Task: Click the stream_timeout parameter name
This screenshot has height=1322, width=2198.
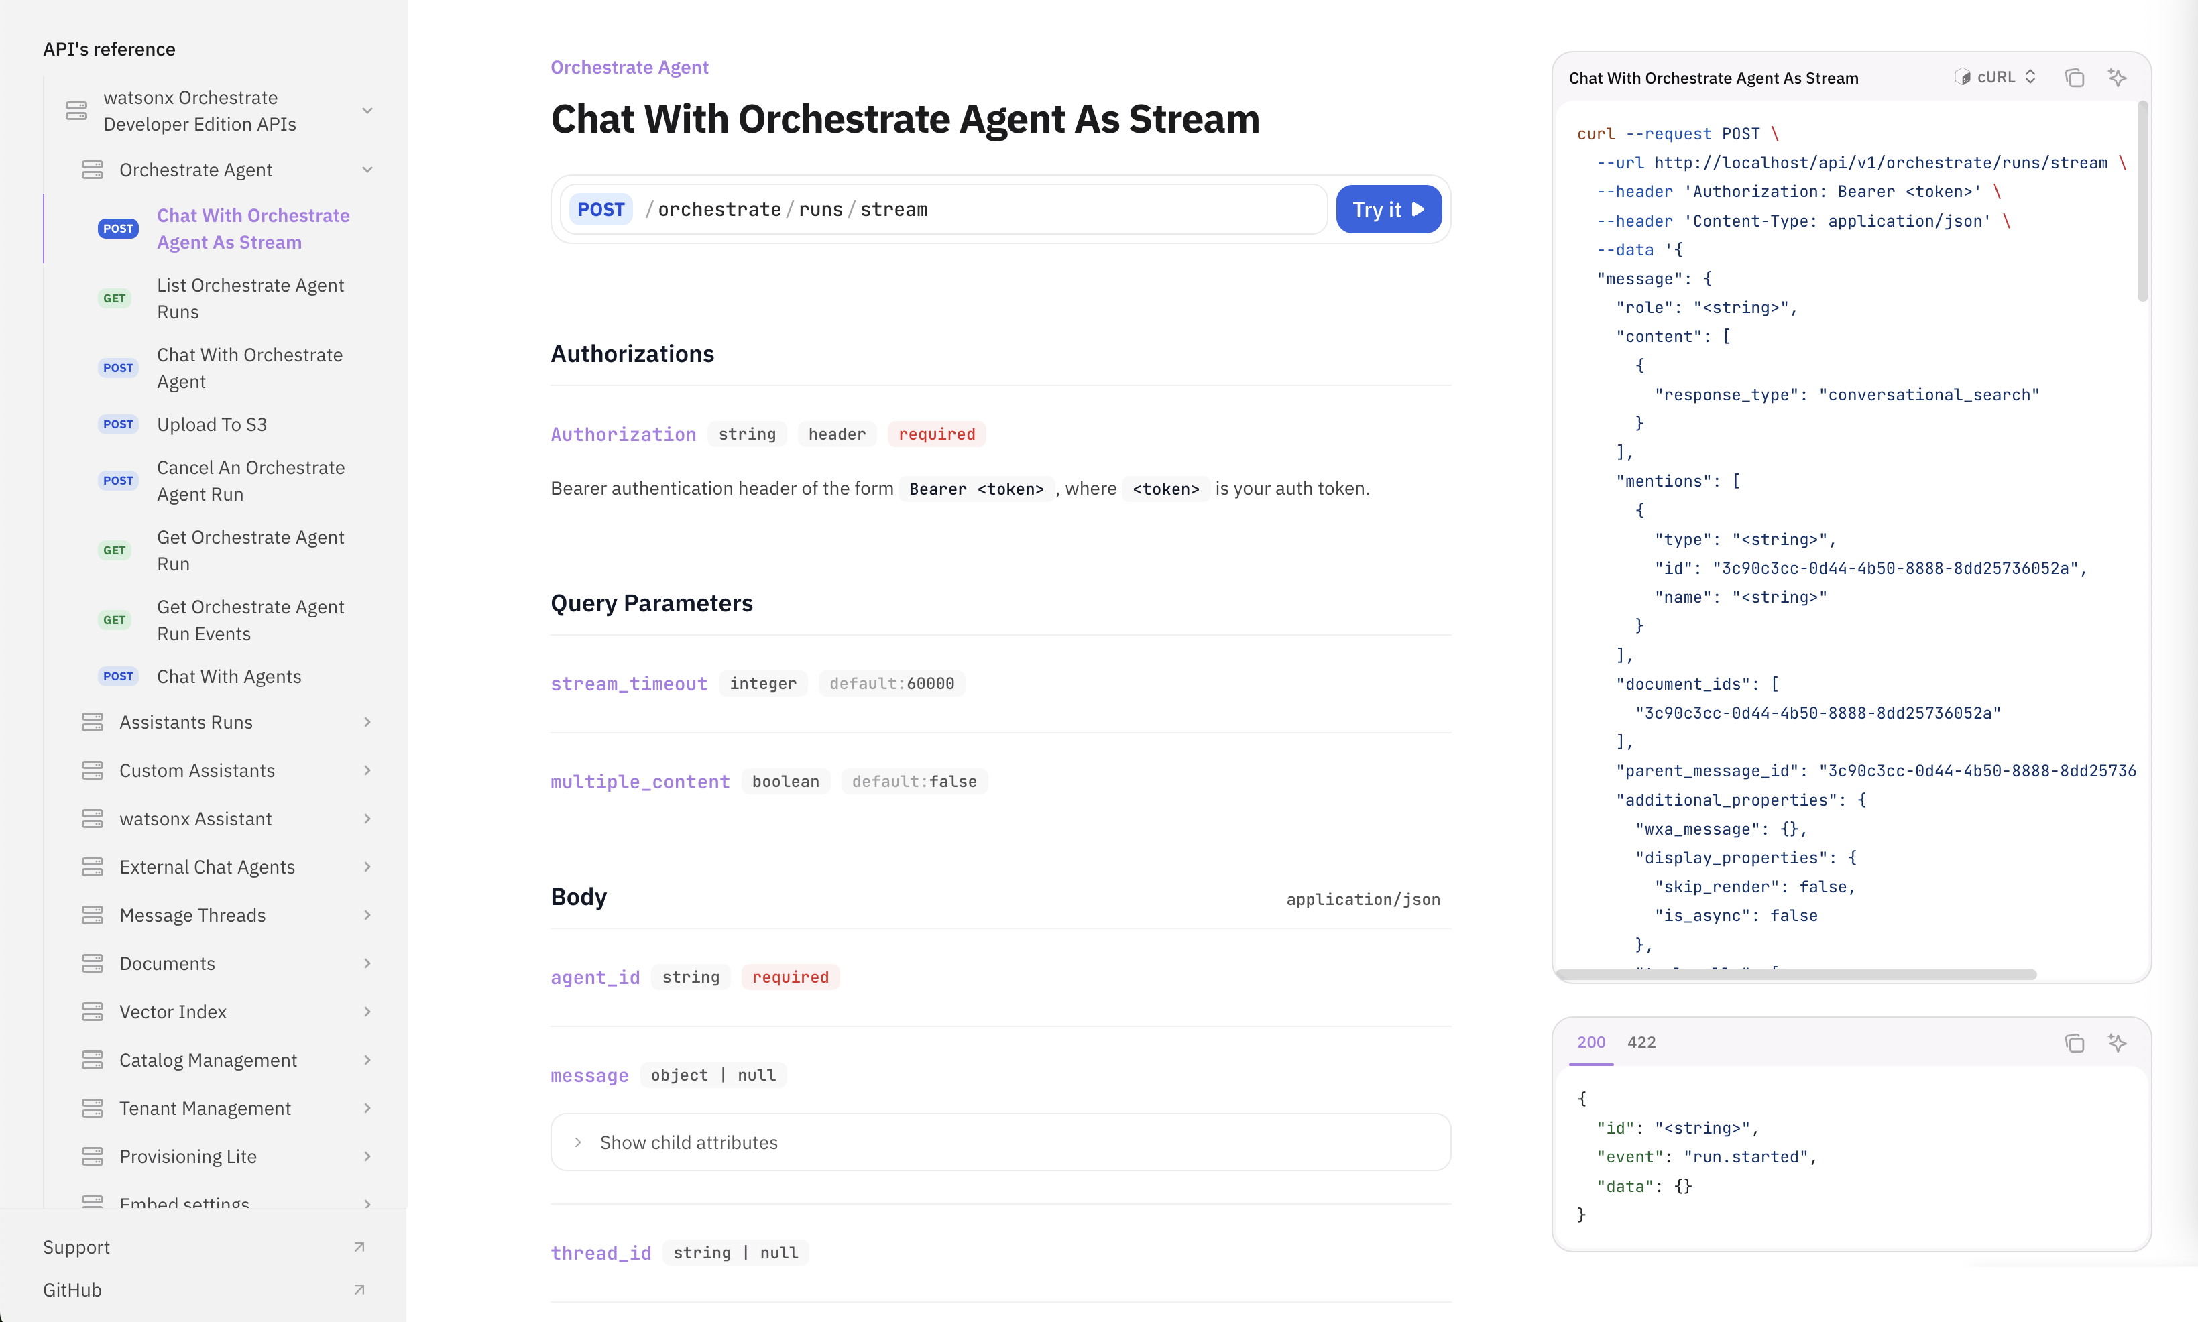Action: point(629,683)
